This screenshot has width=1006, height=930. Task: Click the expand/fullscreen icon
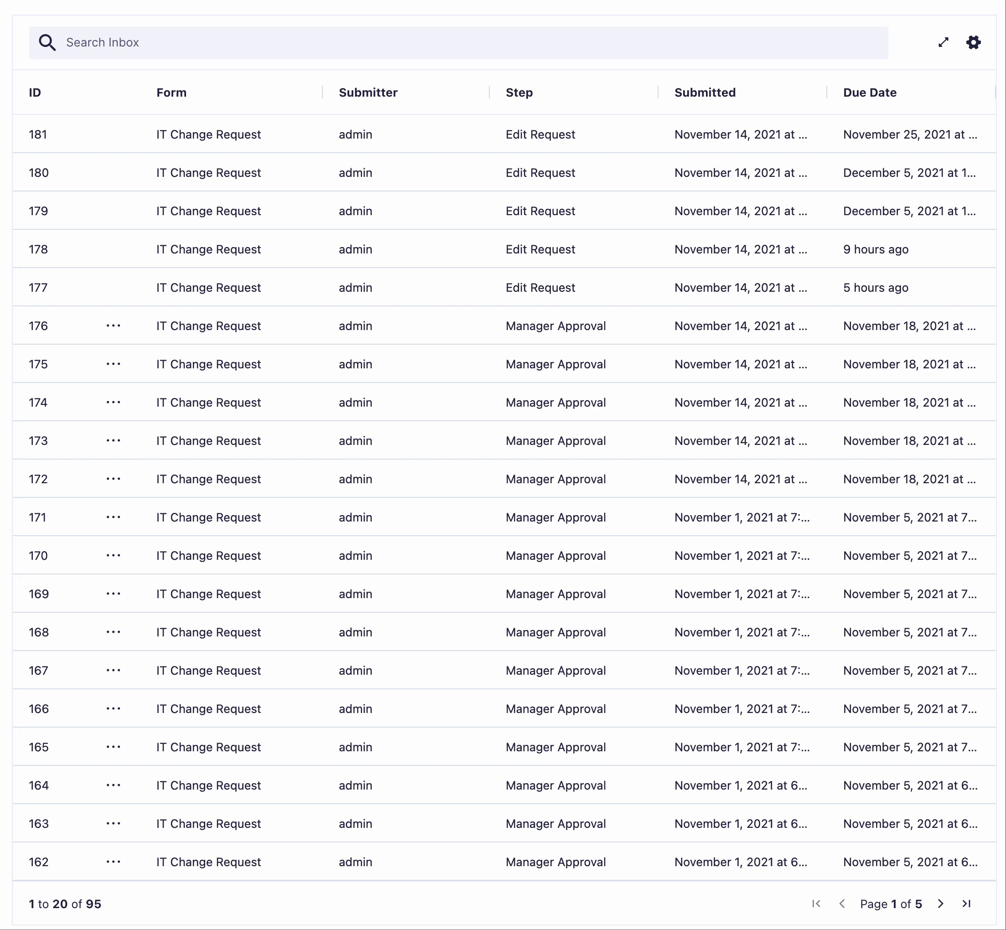(943, 42)
